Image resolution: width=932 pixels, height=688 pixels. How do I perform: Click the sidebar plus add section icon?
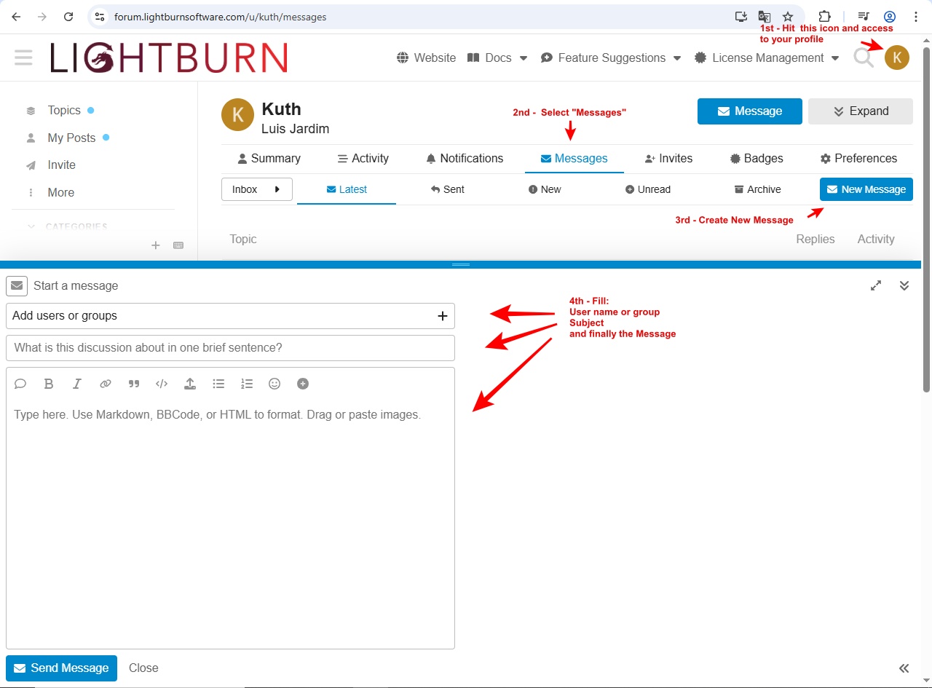coord(155,245)
